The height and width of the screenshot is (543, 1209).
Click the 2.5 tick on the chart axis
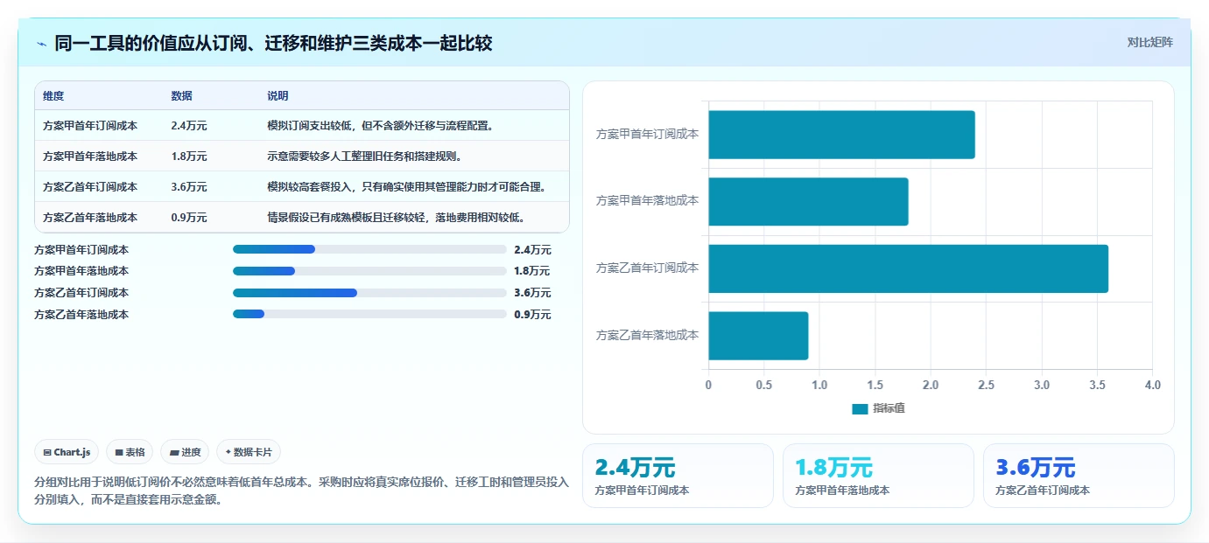[986, 385]
